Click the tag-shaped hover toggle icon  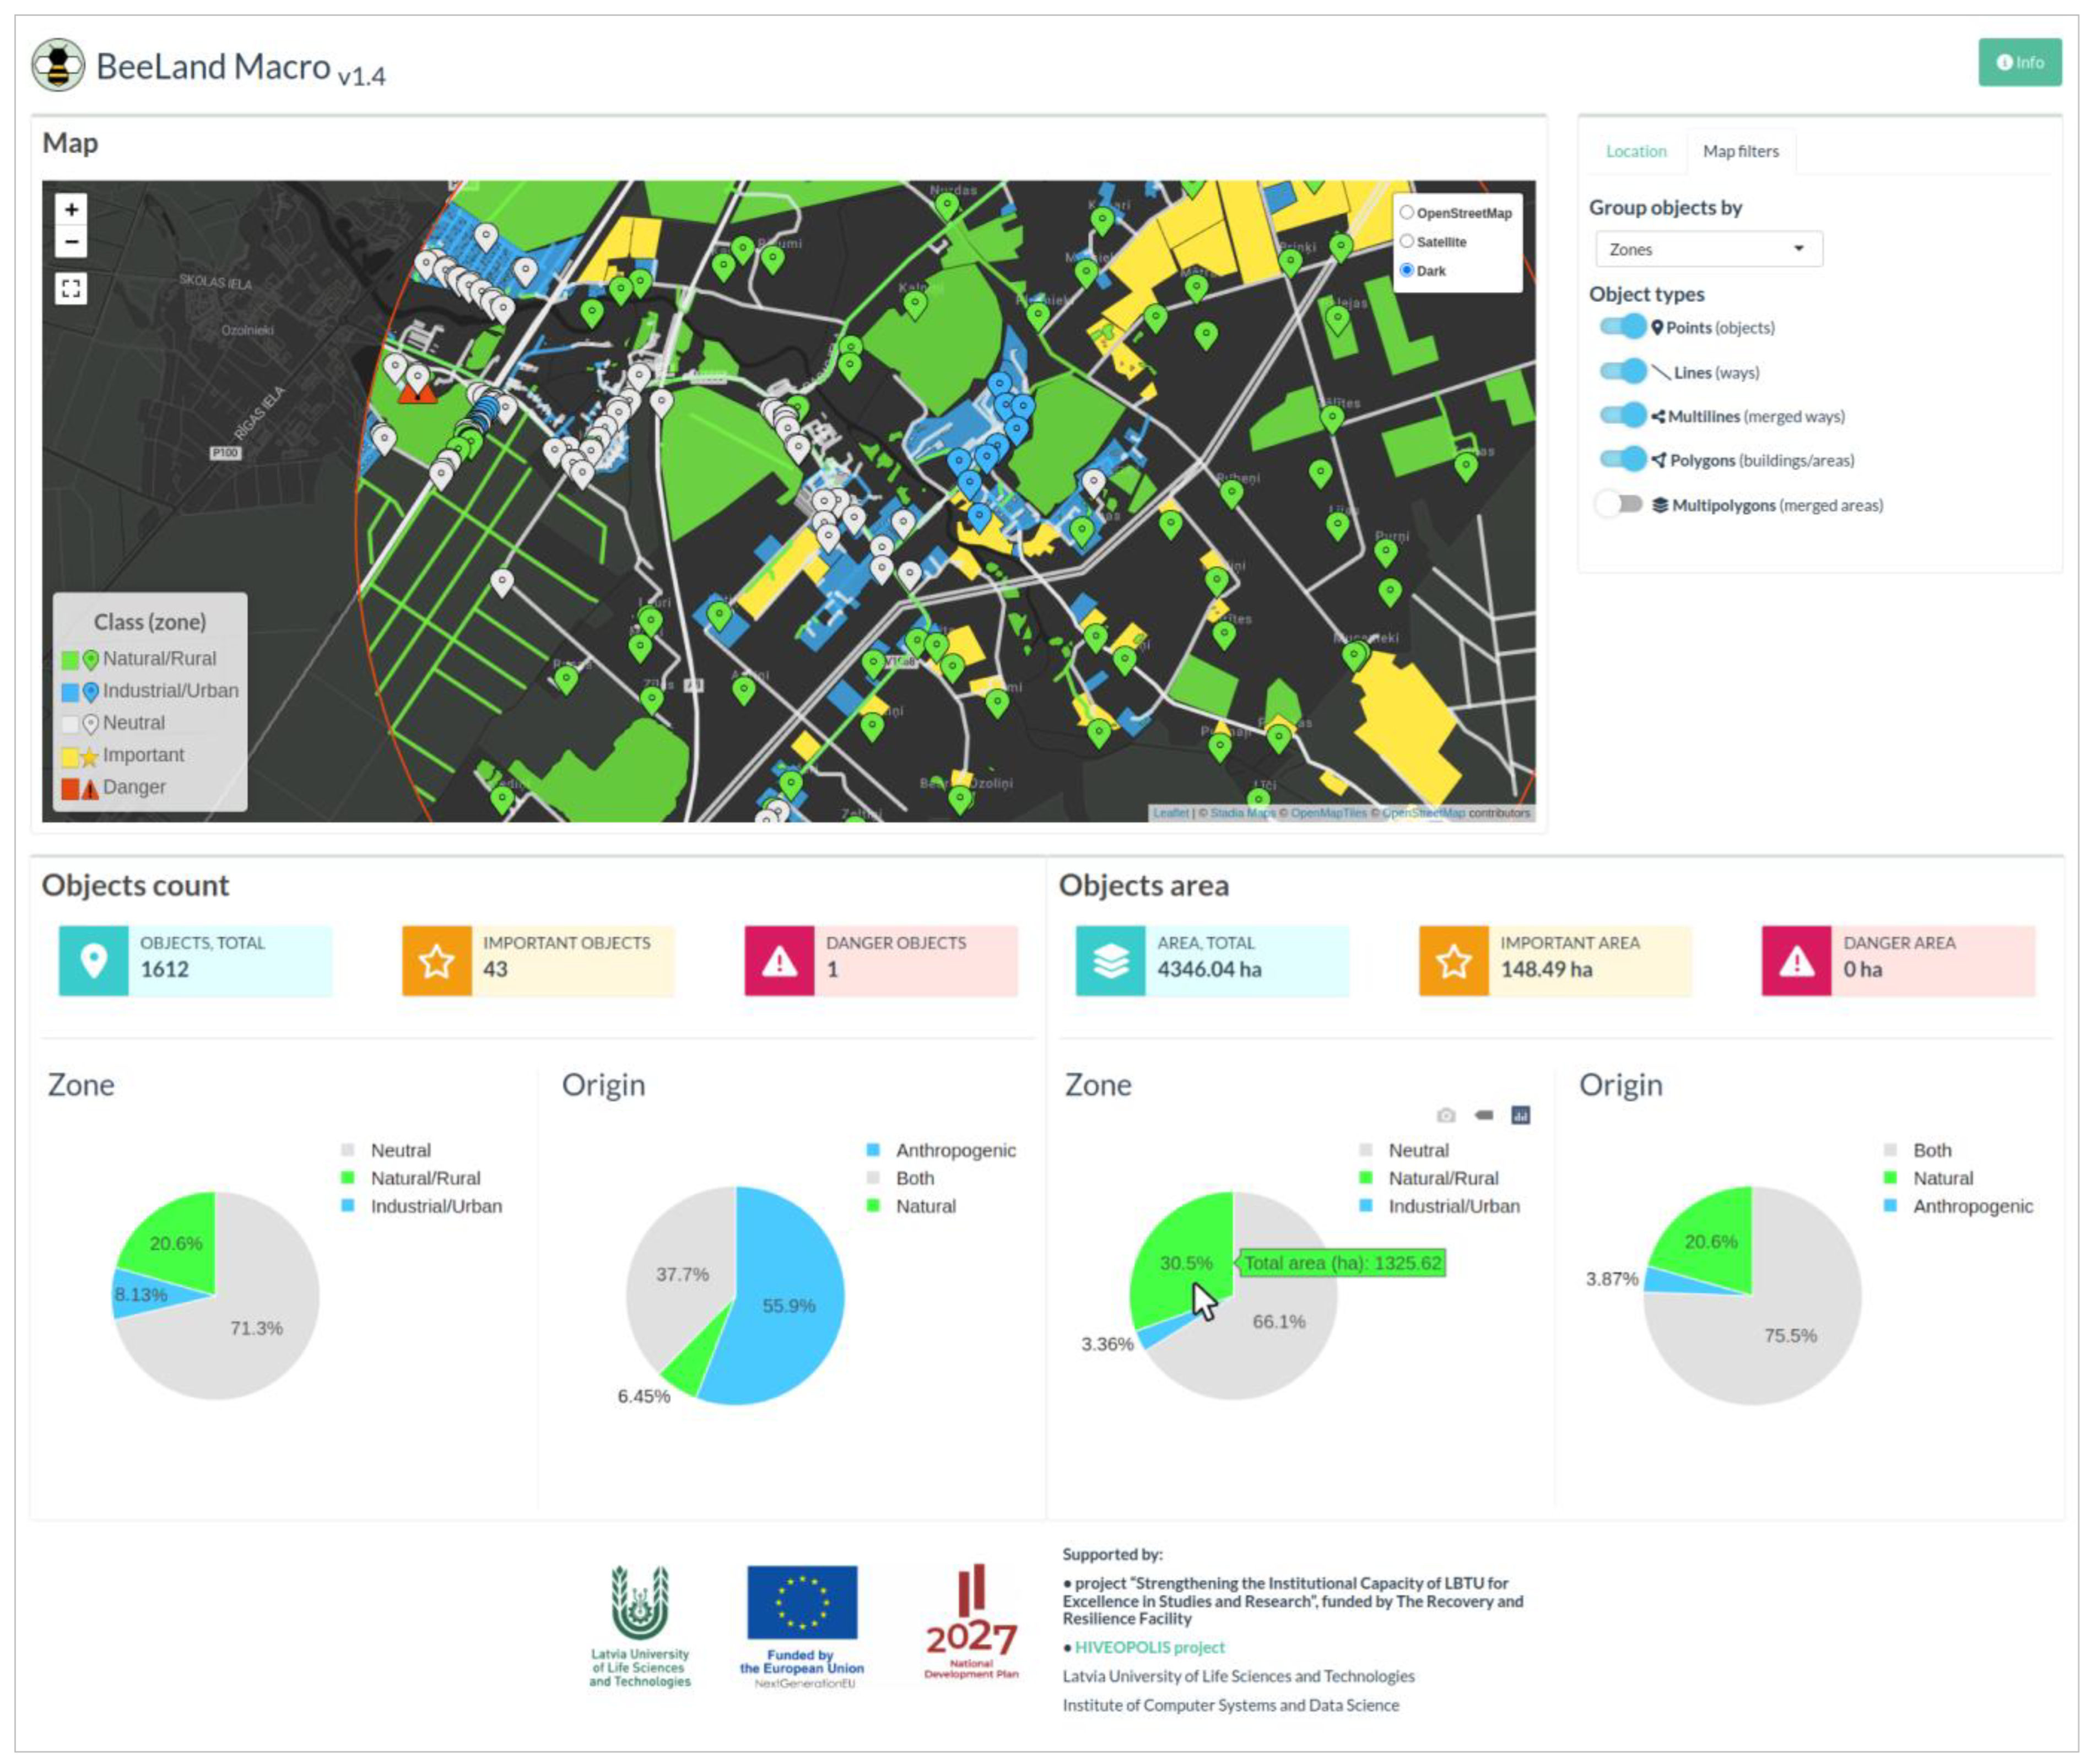[x=1483, y=1115]
